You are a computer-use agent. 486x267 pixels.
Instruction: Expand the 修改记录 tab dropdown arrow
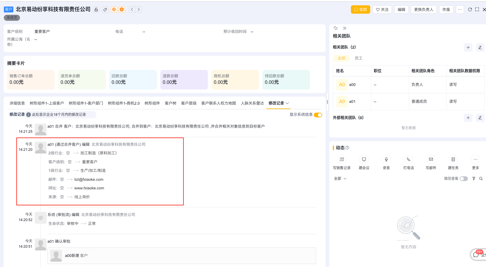click(287, 103)
